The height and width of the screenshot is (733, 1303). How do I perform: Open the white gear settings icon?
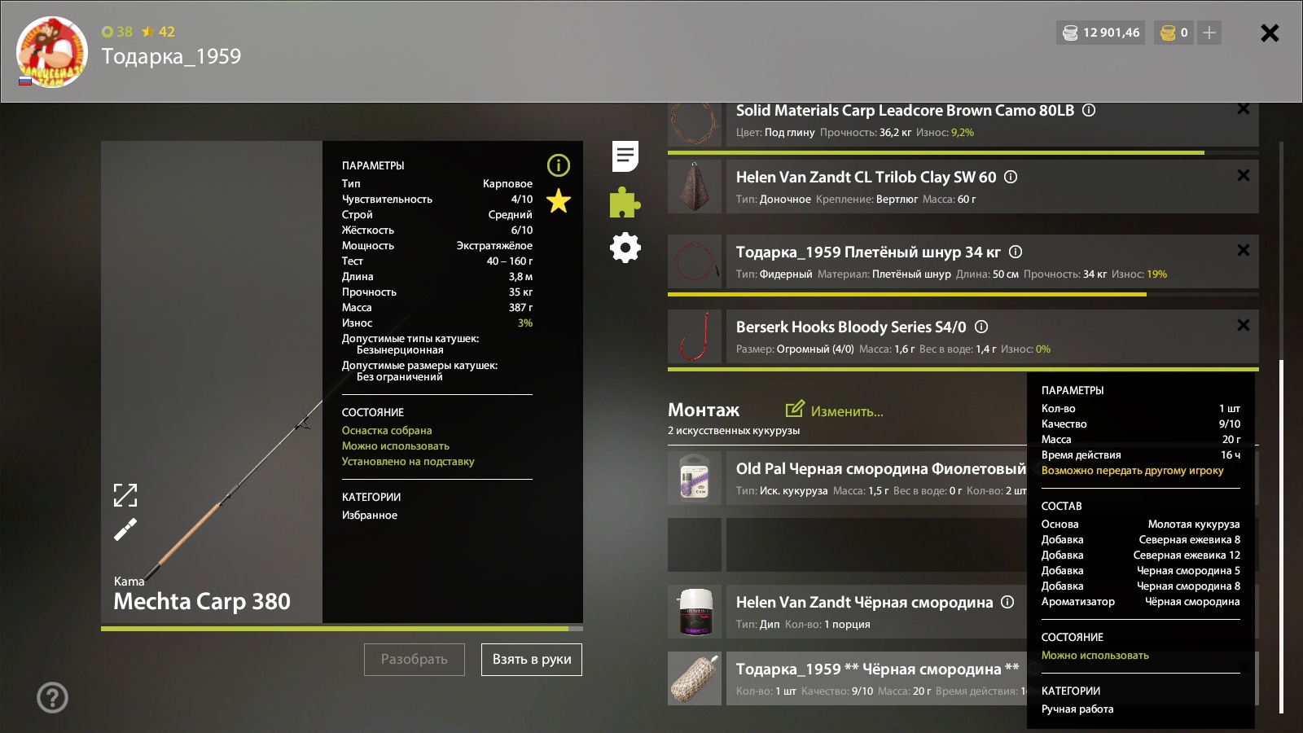(x=625, y=248)
